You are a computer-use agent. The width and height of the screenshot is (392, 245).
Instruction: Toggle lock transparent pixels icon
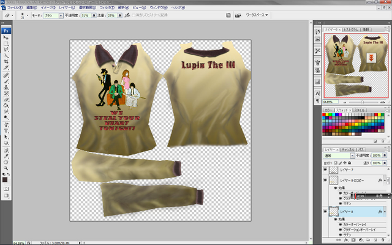point(336,163)
